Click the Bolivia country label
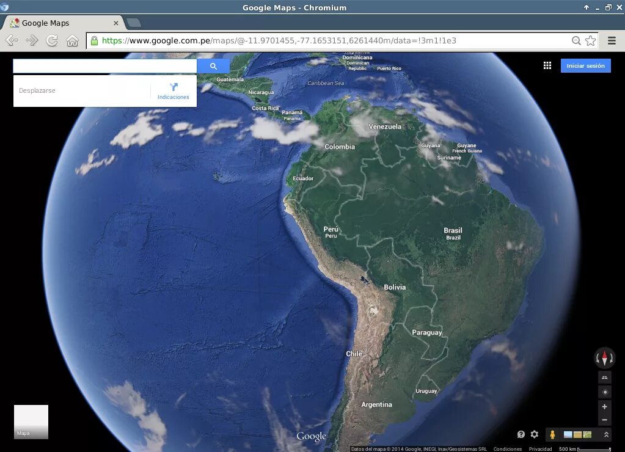Screen dimensions: 625x452 (x=395, y=287)
